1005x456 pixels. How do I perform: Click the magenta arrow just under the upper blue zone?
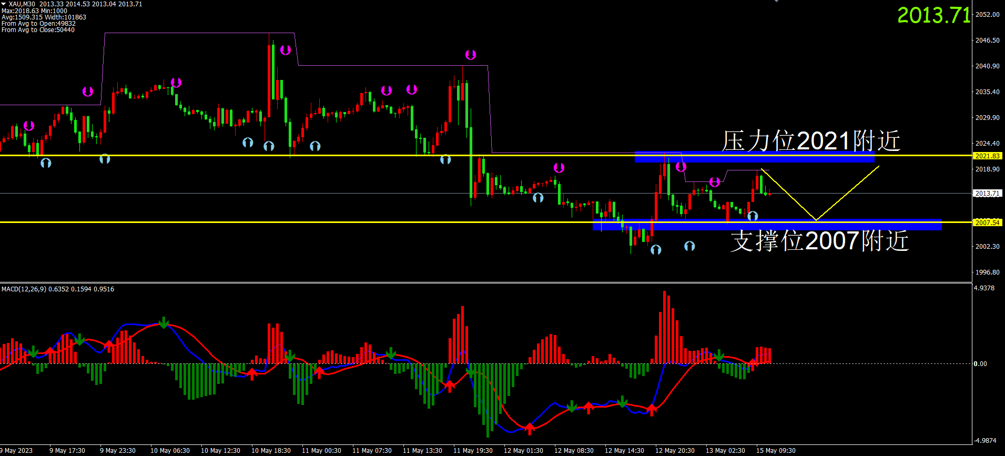coord(681,167)
